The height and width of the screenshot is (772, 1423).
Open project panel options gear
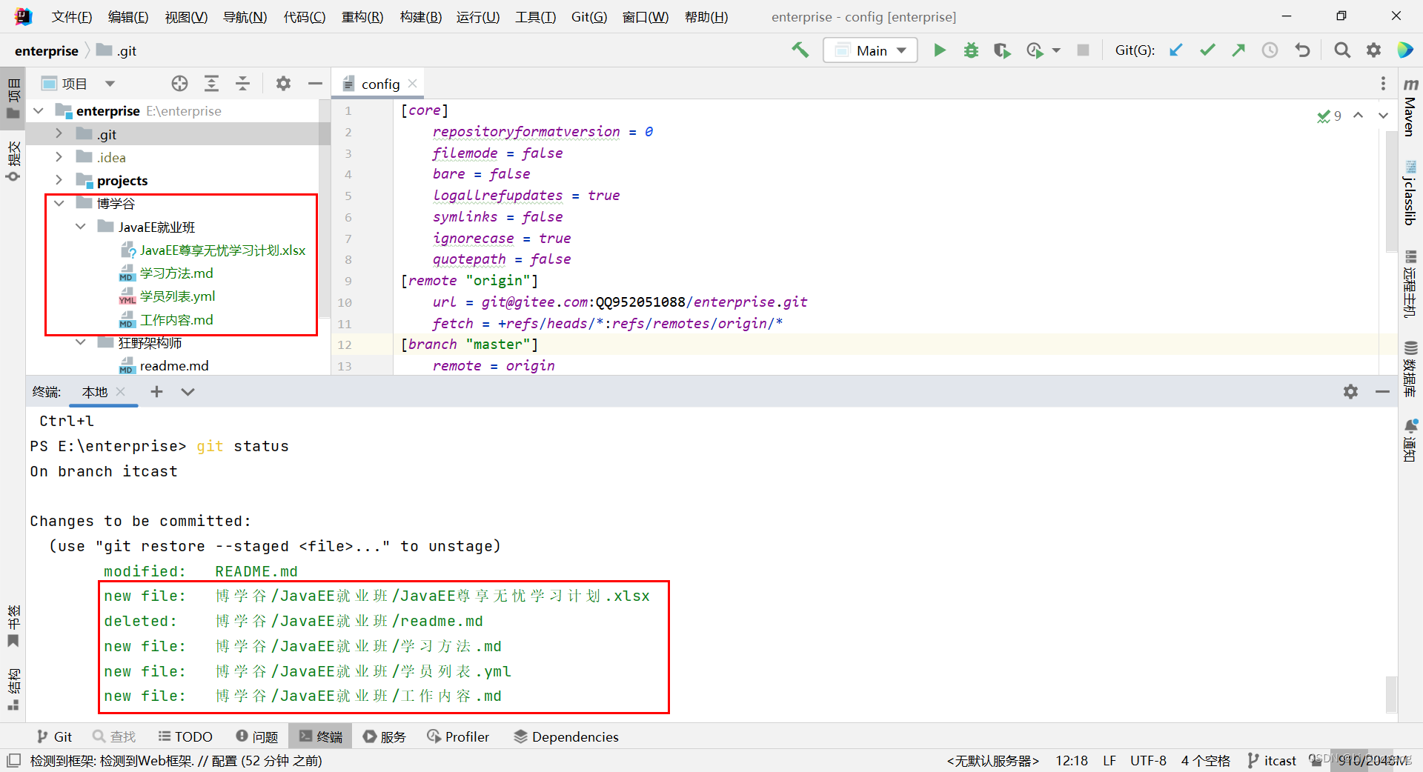(x=283, y=84)
